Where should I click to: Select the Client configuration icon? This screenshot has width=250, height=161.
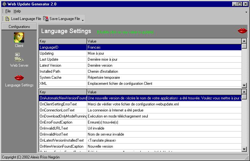19,38
